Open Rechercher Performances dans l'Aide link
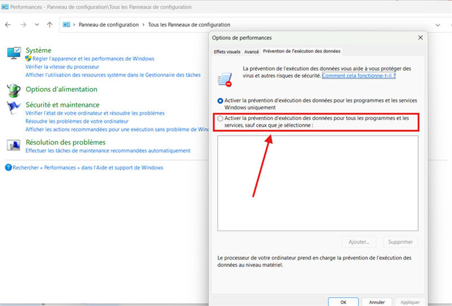 [x=88, y=168]
